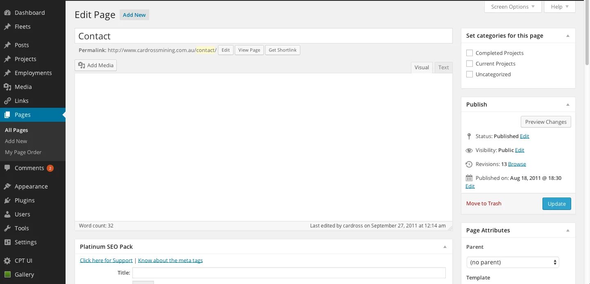Edit the Status Published link
This screenshot has height=284, width=590.
pyautogui.click(x=524, y=136)
